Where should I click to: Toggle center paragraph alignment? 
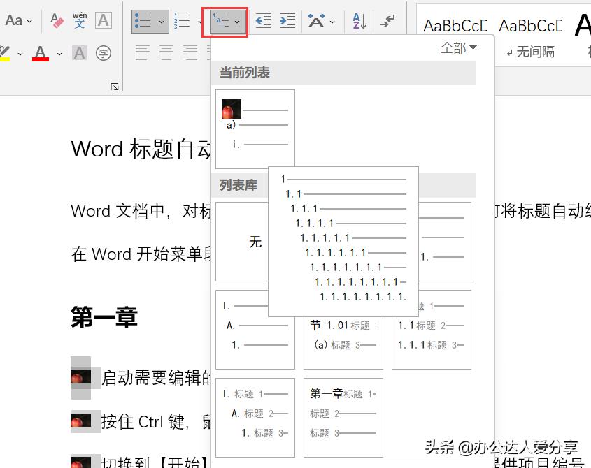pos(166,52)
